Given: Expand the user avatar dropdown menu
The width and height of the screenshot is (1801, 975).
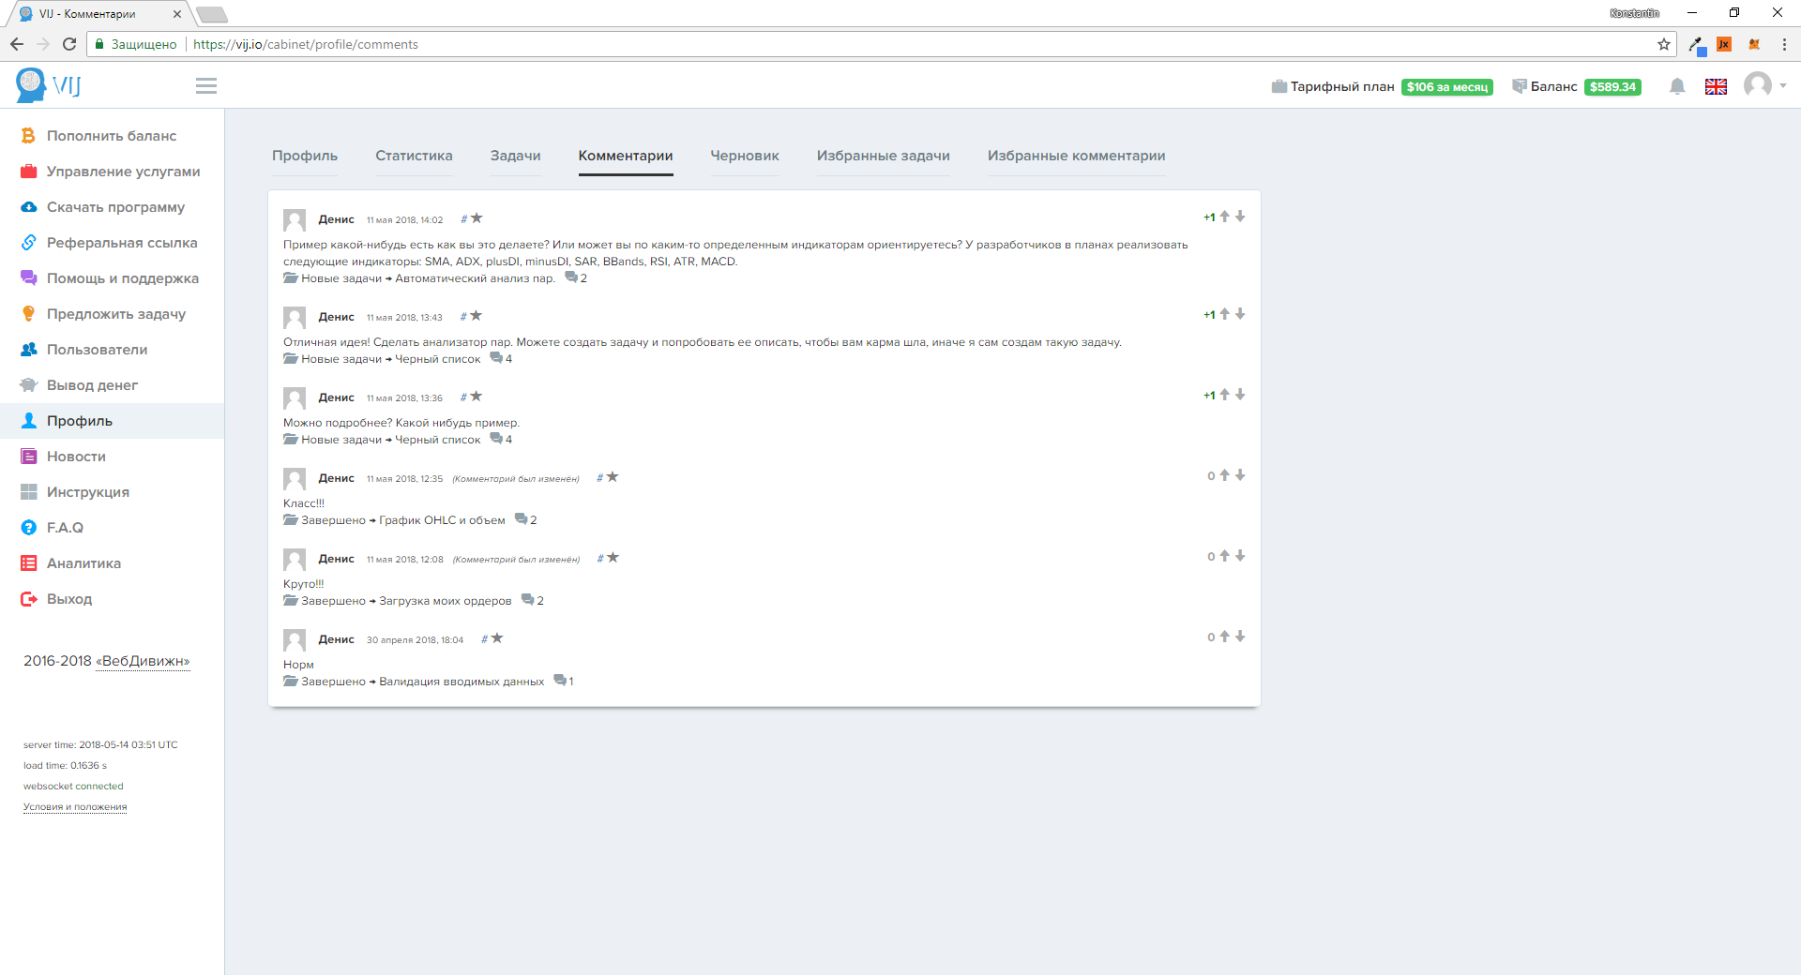Looking at the screenshot, I should (1764, 86).
